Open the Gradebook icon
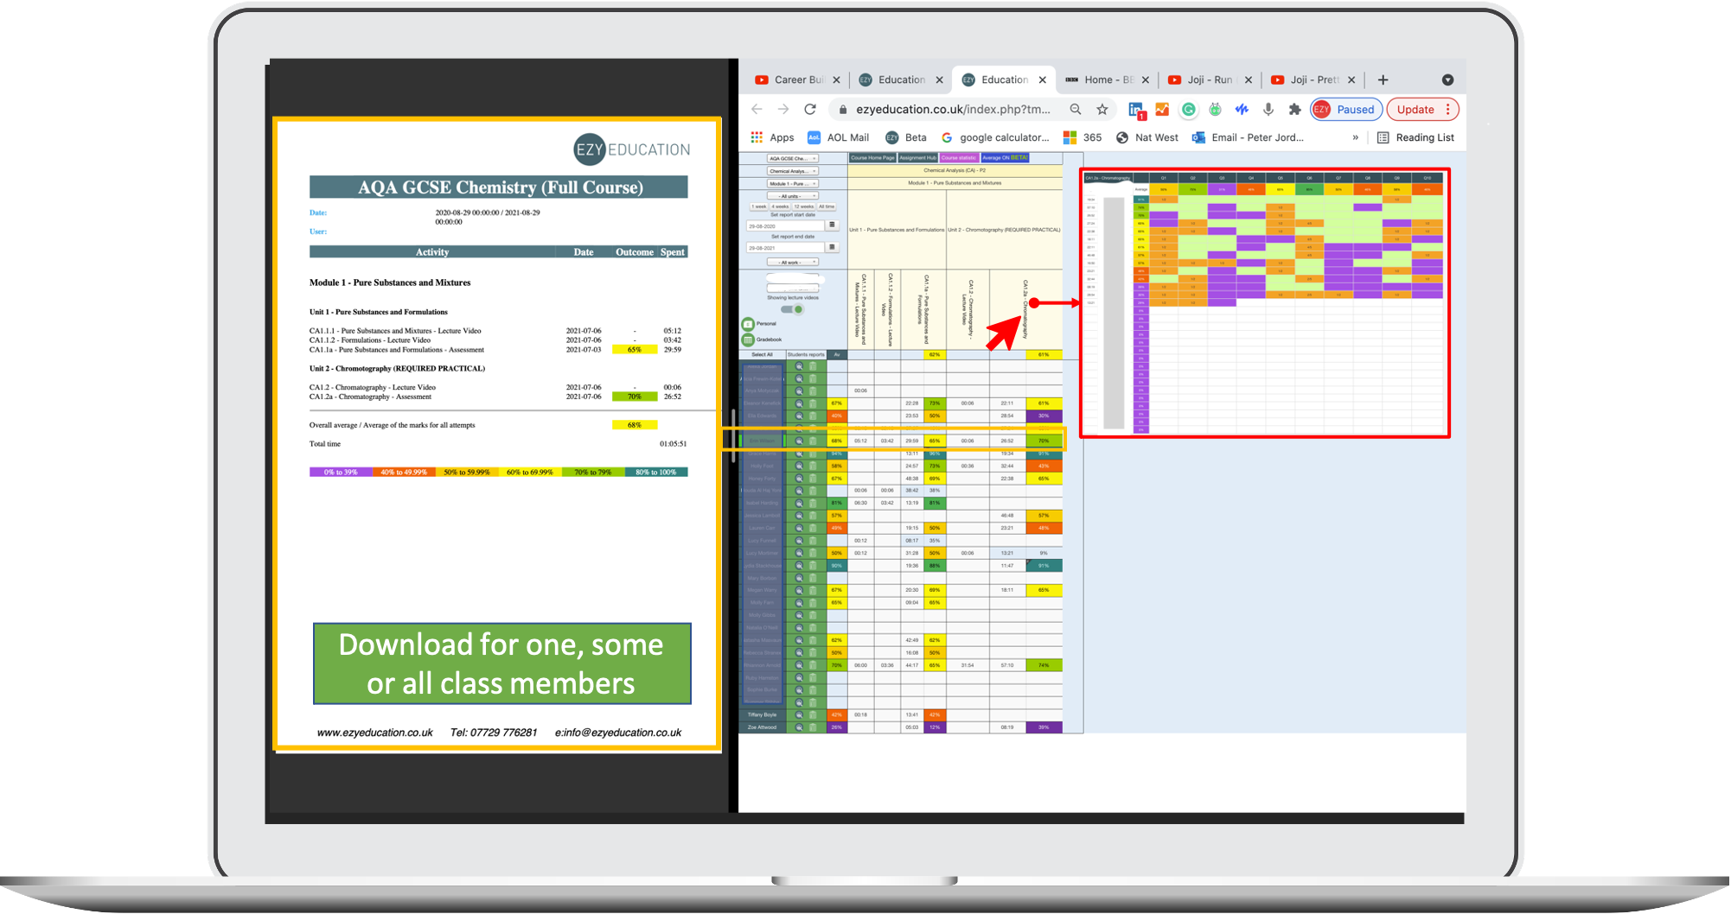Viewport: 1731px width, 914px height. [748, 340]
